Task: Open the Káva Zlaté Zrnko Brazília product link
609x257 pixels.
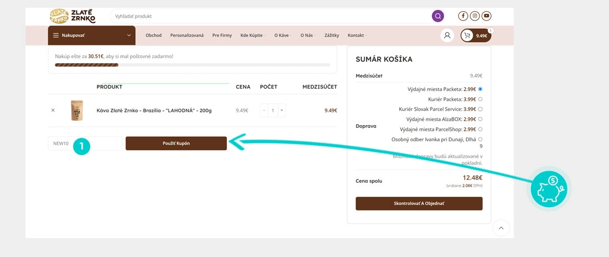Action: click(x=154, y=110)
